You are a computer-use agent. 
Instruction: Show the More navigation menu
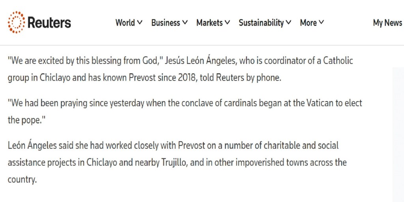tap(308, 23)
